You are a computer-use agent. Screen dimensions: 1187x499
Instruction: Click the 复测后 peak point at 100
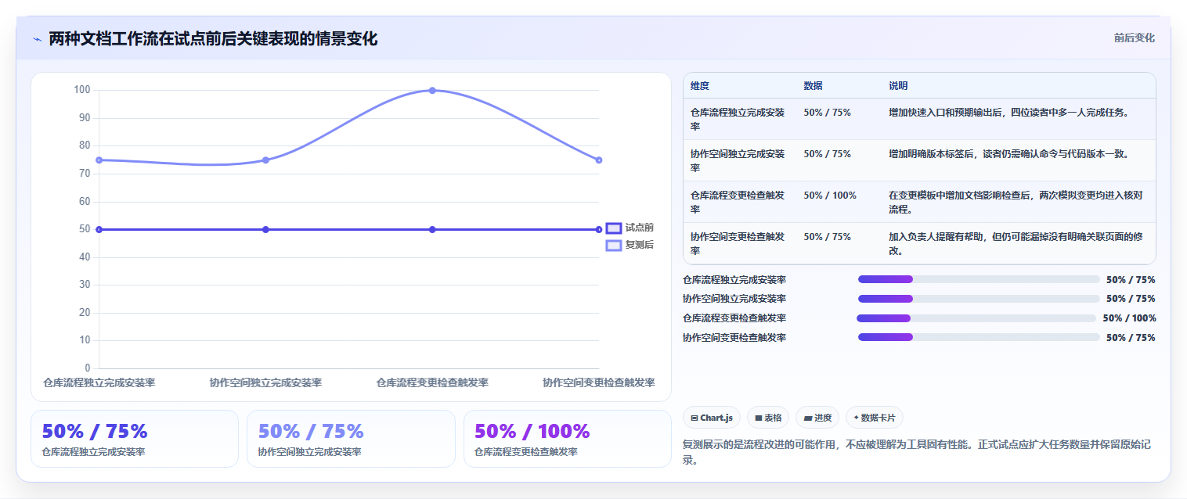click(x=432, y=91)
